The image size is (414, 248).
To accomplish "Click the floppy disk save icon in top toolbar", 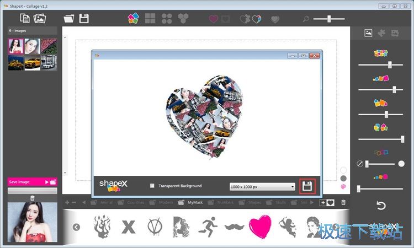I will click(x=84, y=19).
